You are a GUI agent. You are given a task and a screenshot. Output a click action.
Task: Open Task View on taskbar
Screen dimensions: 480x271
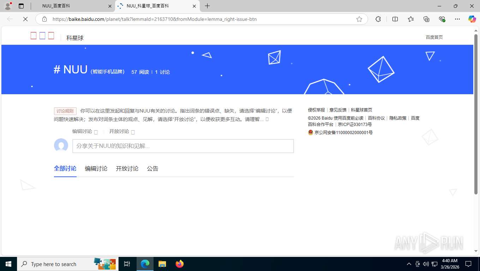pyautogui.click(x=127, y=264)
